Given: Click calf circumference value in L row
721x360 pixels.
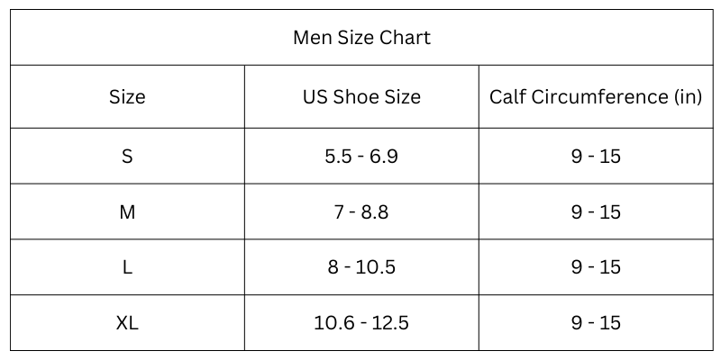Looking at the screenshot, I should pos(596,267).
